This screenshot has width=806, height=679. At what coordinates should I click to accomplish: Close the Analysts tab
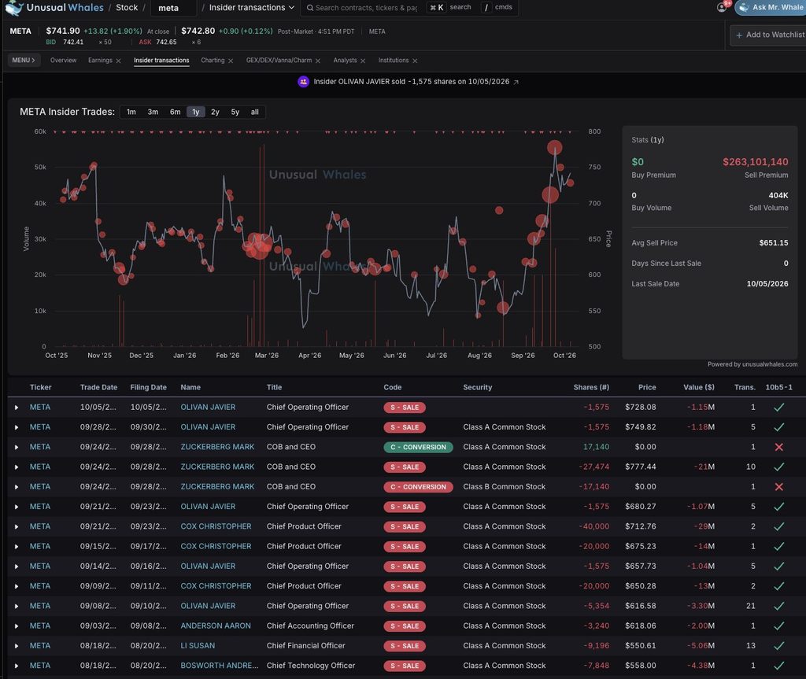[x=363, y=61]
